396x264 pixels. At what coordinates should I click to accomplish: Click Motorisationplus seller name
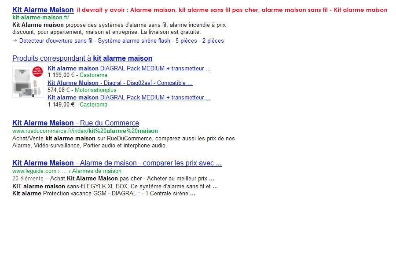pos(95,90)
